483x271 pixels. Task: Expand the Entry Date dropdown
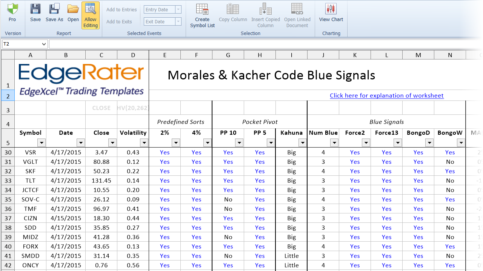coord(178,9)
